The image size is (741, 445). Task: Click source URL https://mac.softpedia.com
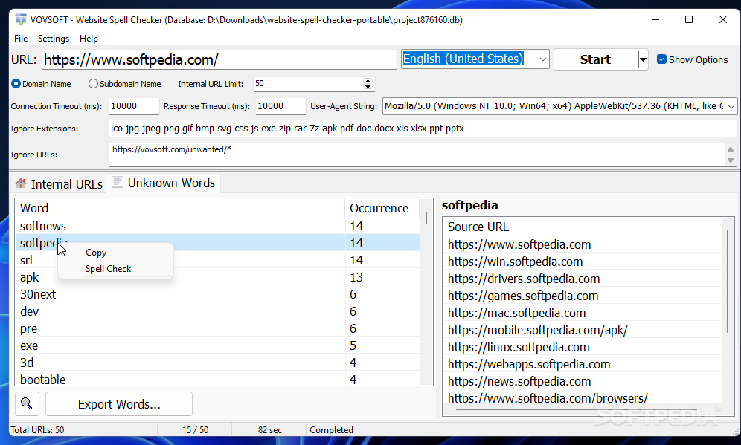coord(516,313)
